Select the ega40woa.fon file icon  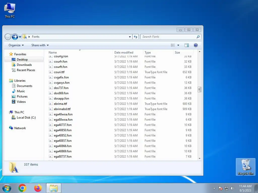tap(51, 114)
